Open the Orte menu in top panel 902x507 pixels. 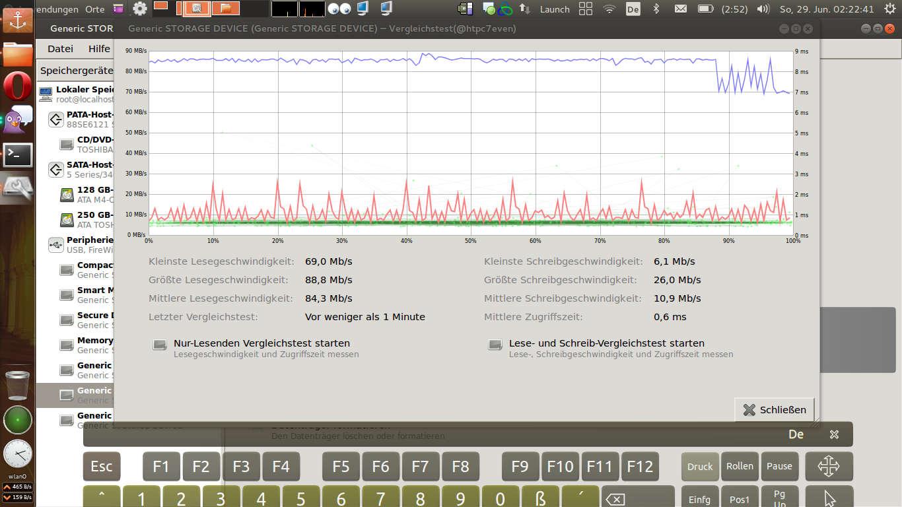[x=94, y=9]
